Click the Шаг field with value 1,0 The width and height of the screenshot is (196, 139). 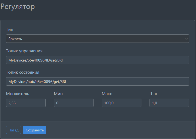[x=169, y=103]
